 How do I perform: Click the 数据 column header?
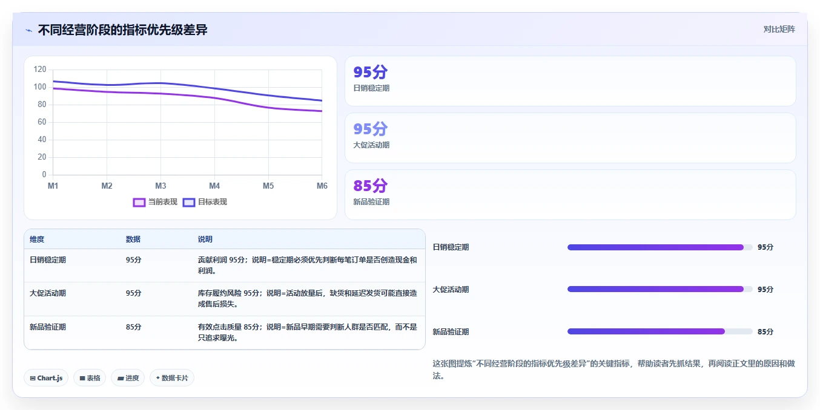[x=133, y=239]
